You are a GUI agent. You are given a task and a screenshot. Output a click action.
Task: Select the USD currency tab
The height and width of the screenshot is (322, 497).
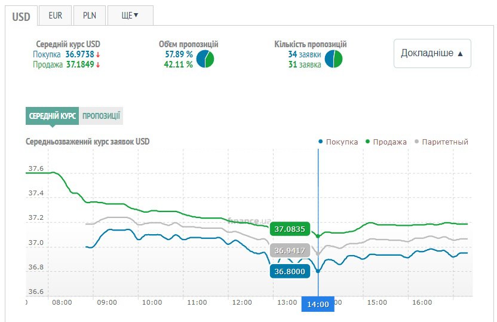(x=22, y=16)
